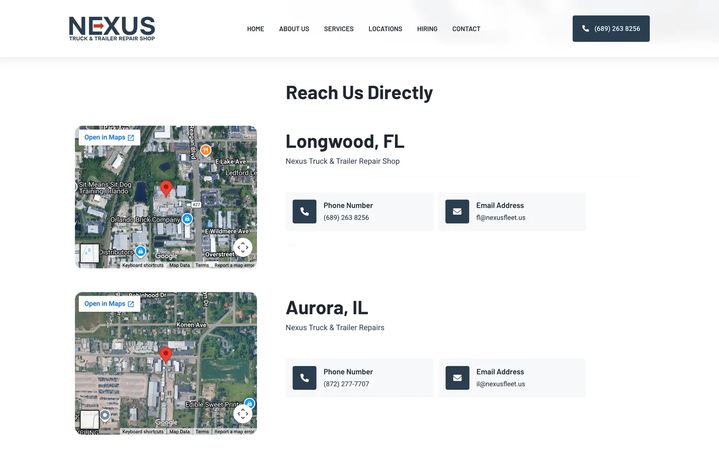Image resolution: width=719 pixels, height=449 pixels.
Task: Click the Longwood phone icon
Action: pyautogui.click(x=304, y=211)
